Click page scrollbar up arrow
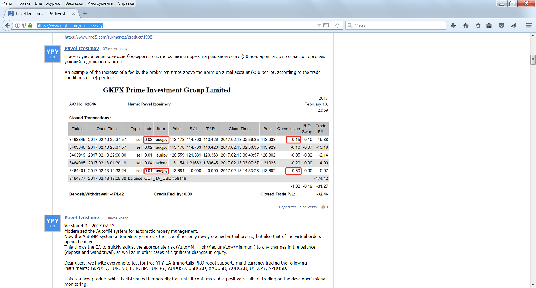 coord(533,35)
